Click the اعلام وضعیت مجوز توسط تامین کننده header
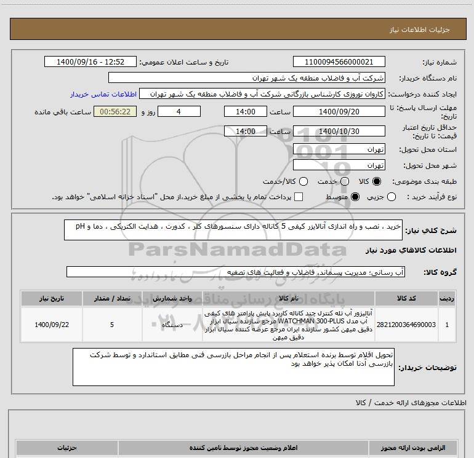The image size is (474, 458). point(243,448)
